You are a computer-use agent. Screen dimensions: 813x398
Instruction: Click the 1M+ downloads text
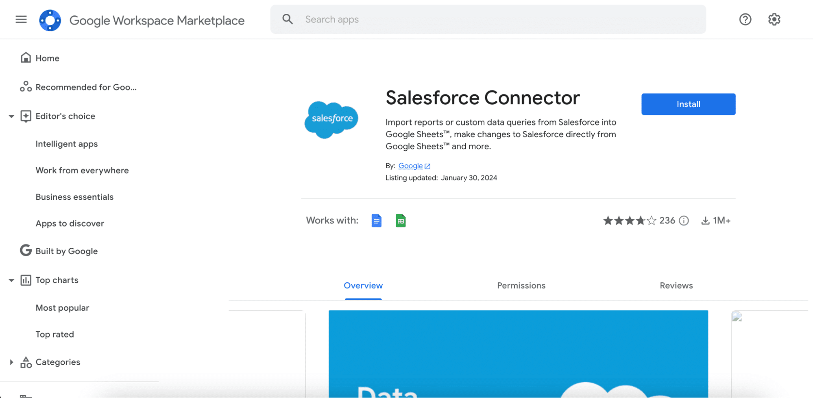721,221
